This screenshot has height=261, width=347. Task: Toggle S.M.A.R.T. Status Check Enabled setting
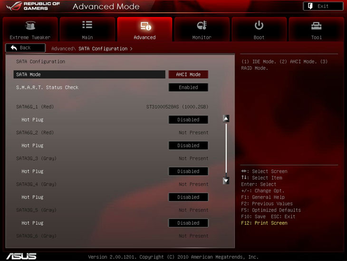[x=188, y=87]
